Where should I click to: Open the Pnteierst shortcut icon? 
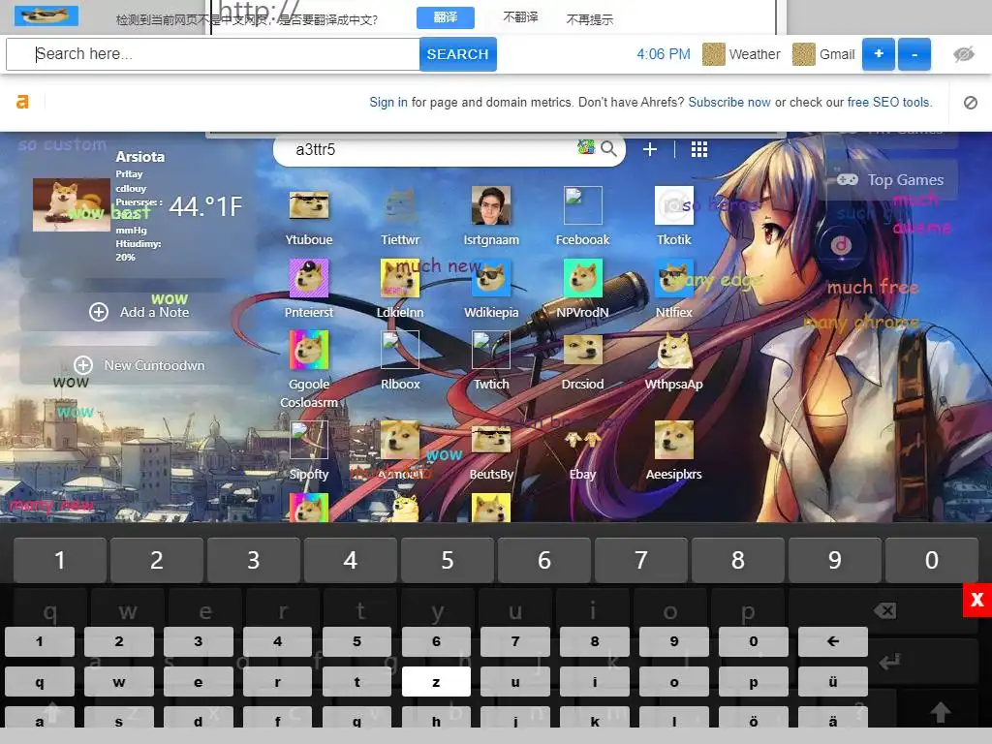pyautogui.click(x=309, y=278)
